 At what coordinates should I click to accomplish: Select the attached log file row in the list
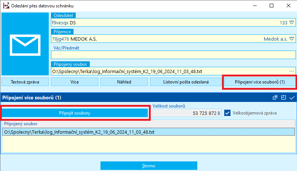148,132
